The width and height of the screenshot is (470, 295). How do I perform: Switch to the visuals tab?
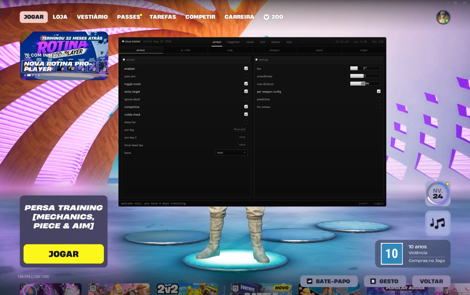point(250,42)
